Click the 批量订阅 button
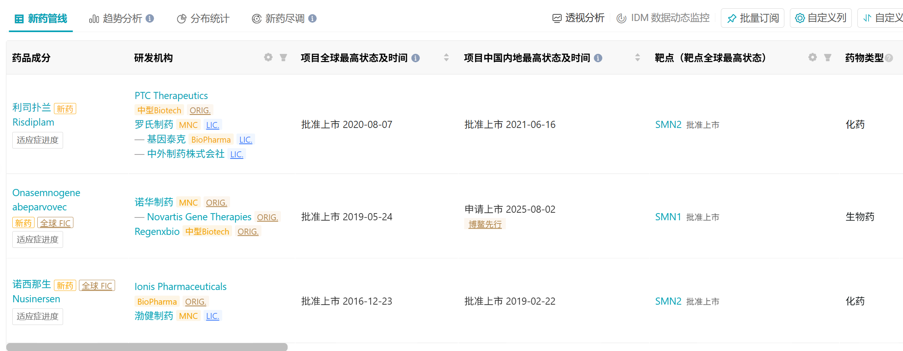The image size is (903, 351). pos(753,18)
